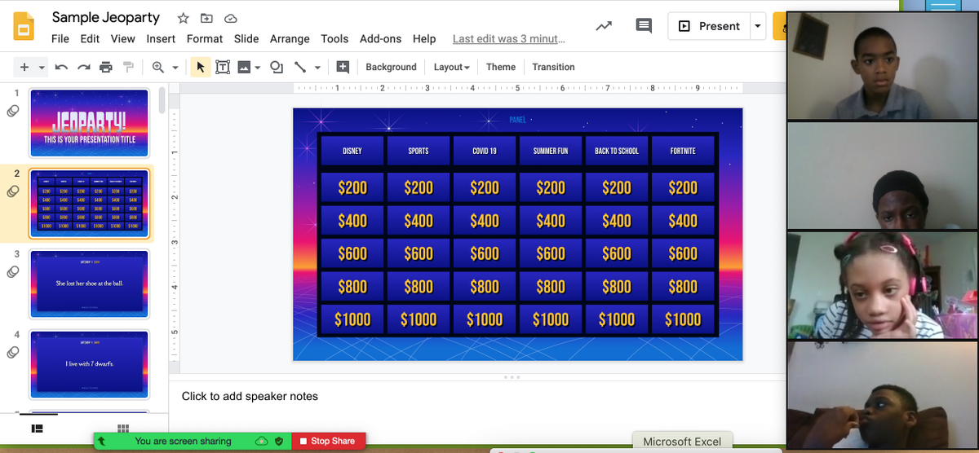Select the Text box tool
979x453 pixels.
pyautogui.click(x=223, y=67)
